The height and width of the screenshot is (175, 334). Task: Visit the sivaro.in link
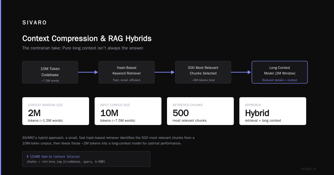308,169
